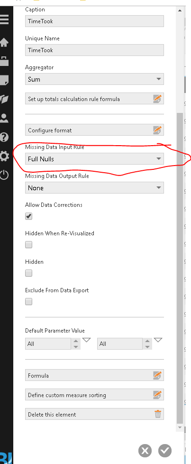191x464 pixels.
Task: Open Missing Data Output Rule dropdown
Action: click(94, 188)
